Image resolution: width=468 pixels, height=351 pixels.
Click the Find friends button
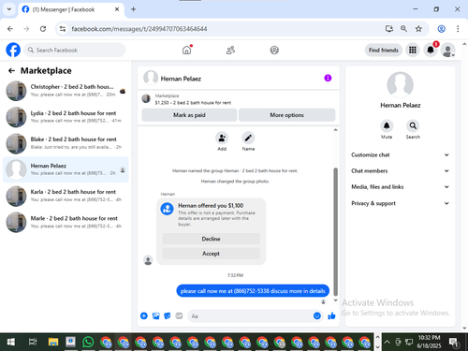click(384, 50)
